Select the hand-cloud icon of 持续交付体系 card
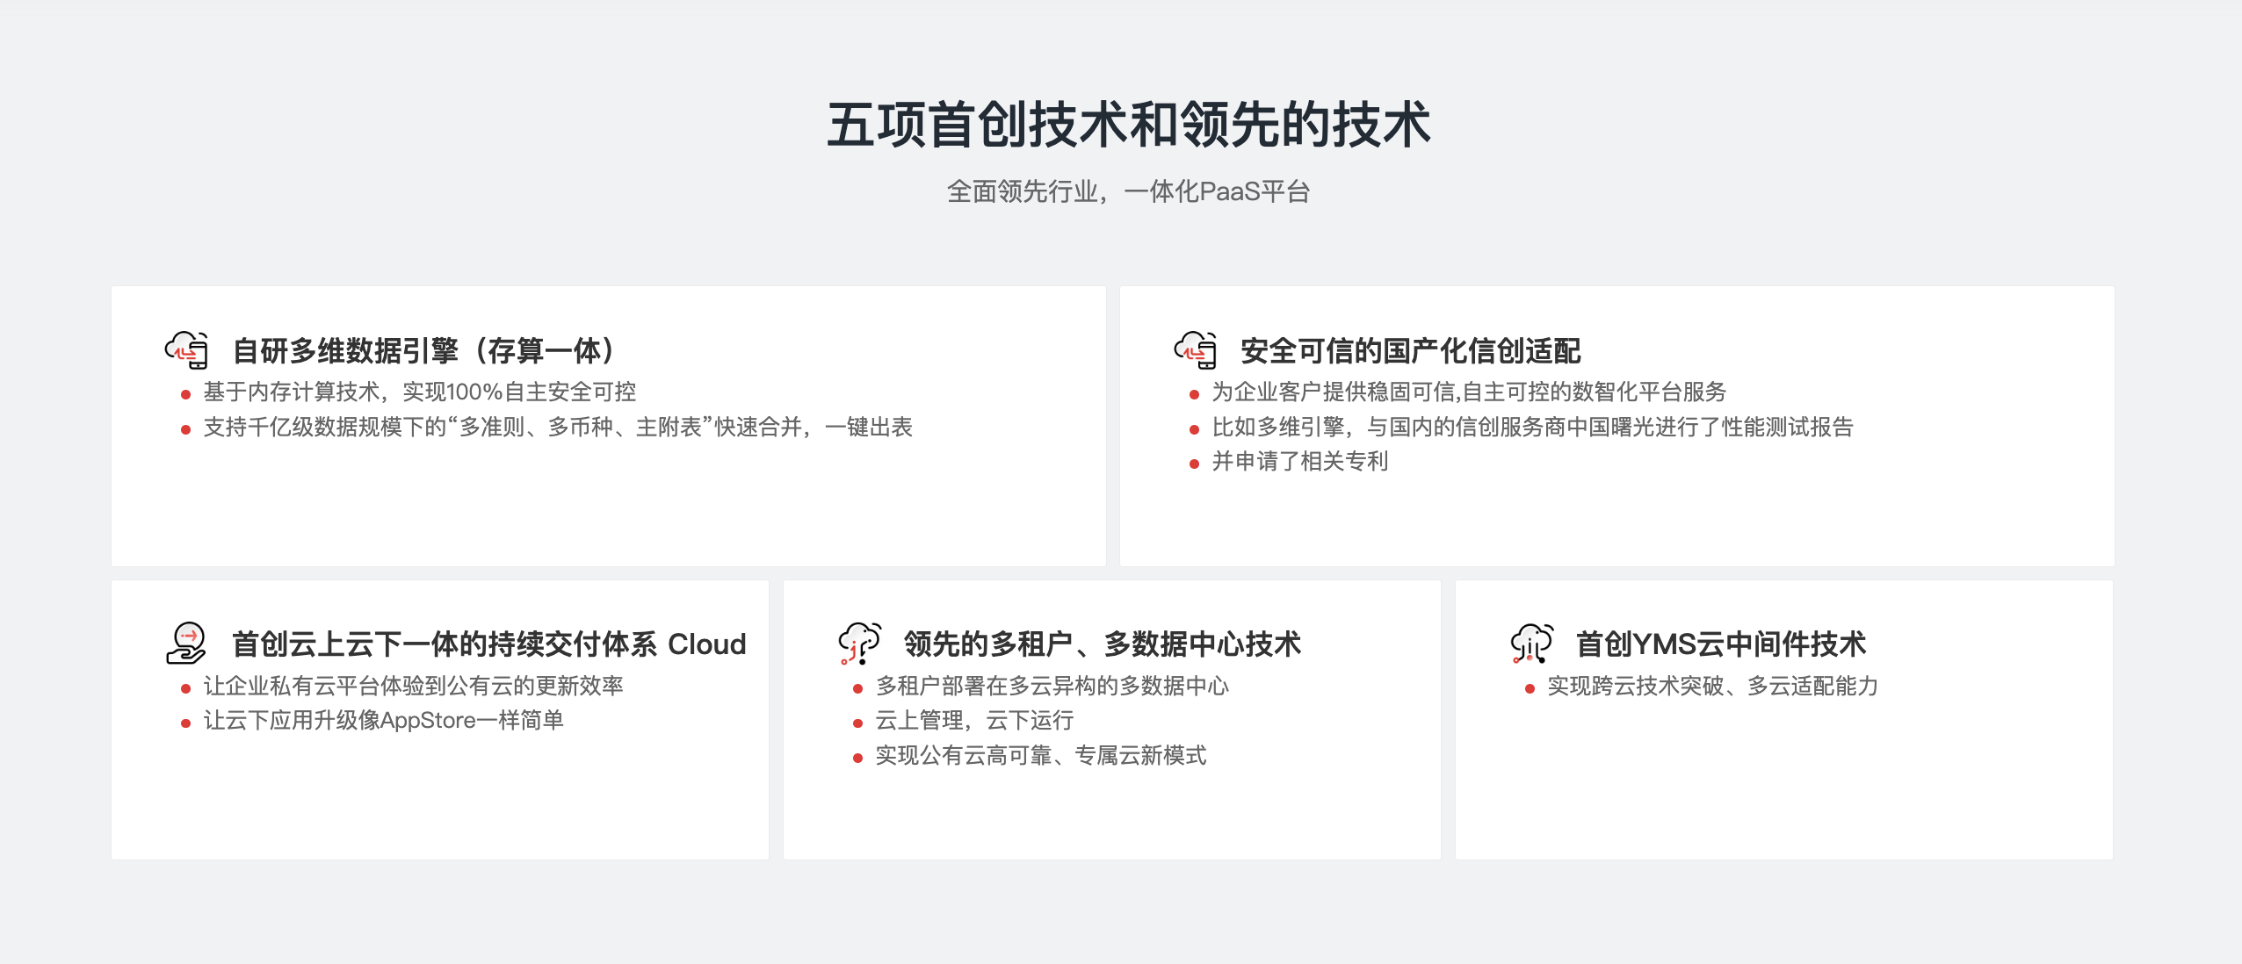The width and height of the screenshot is (2242, 964). 187,643
